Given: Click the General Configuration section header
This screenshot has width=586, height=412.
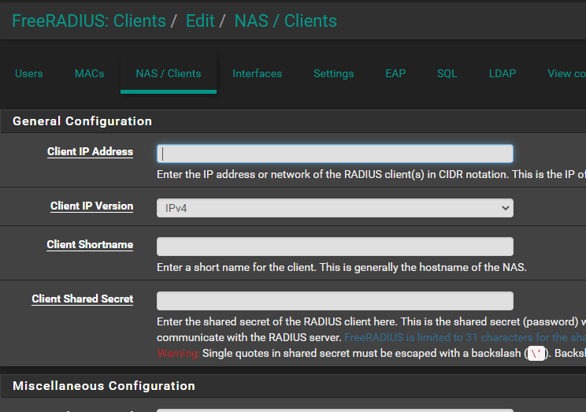Looking at the screenshot, I should (82, 121).
